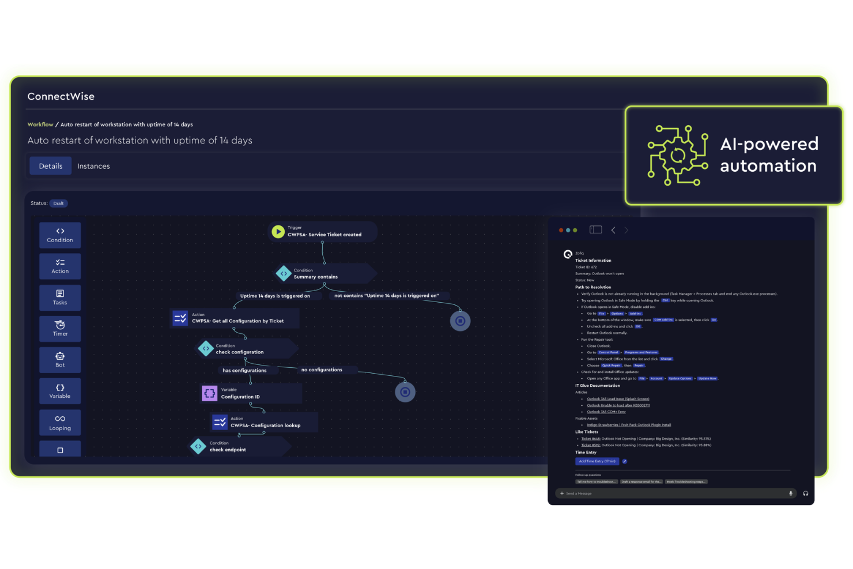Image resolution: width=853 pixels, height=569 pixels.
Task: Click the CWPSA- Configuration lookup label
Action: pyautogui.click(x=265, y=425)
